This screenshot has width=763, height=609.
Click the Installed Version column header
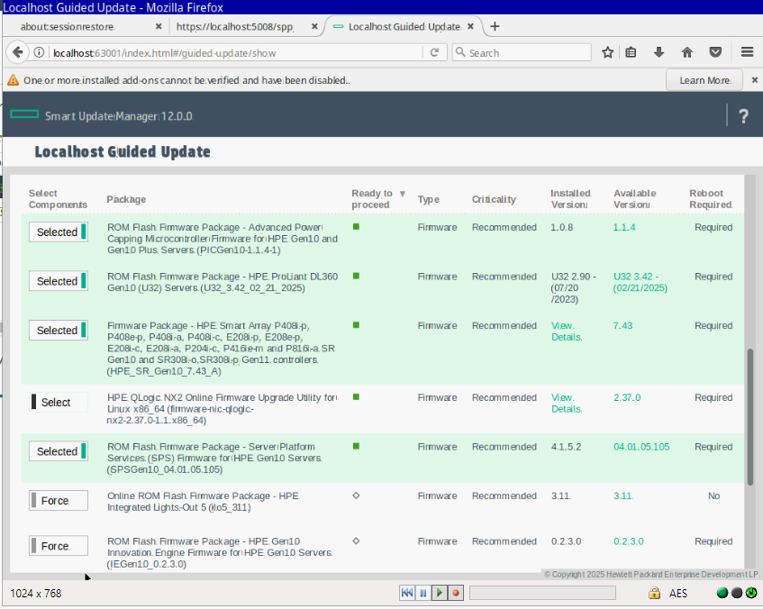571,199
